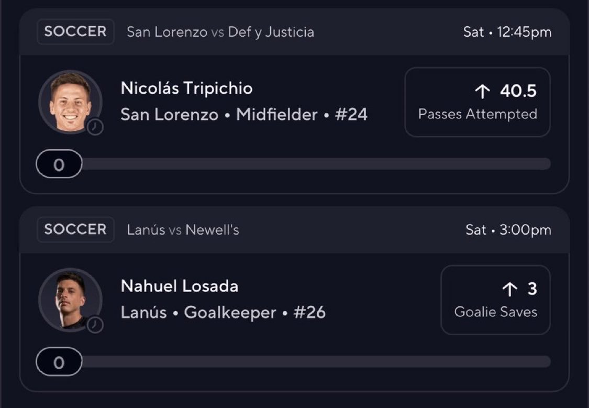The height and width of the screenshot is (408, 589).
Task: Open the 40.5 Passes Attempted pick box
Action: tap(477, 102)
